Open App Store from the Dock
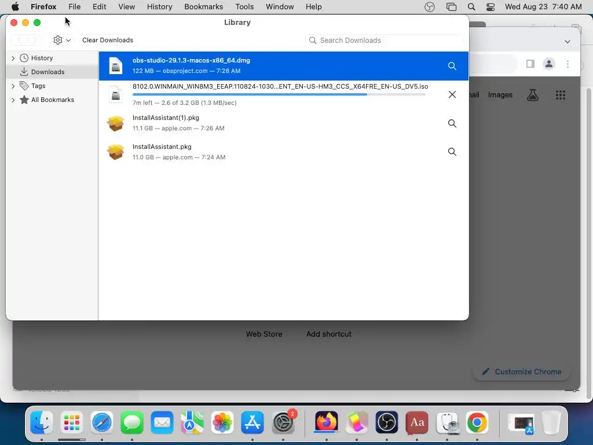The height and width of the screenshot is (445, 593). coord(252,422)
